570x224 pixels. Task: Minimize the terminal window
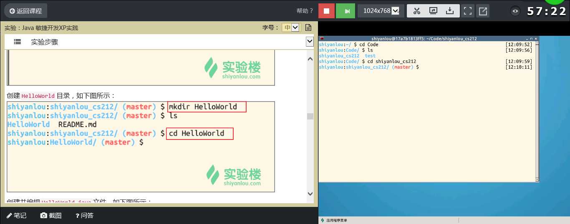pyautogui.click(x=527, y=39)
